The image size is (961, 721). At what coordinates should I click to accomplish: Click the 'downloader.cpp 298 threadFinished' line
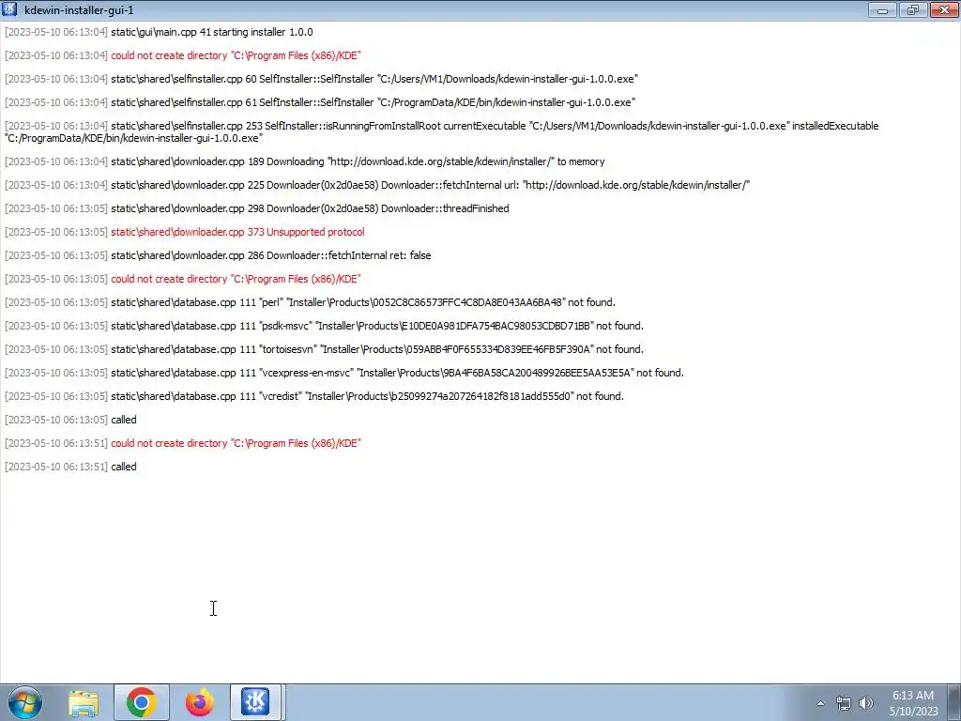257,208
